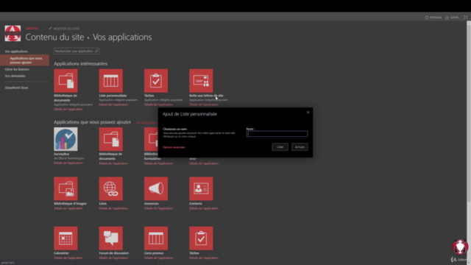Toggle the focus content icon top right
This screenshot has width=471, height=265.
point(466,17)
